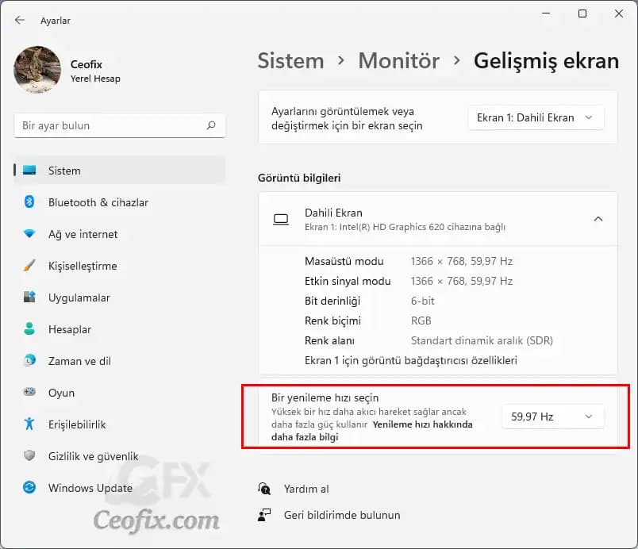
Task: Click the Gizlilik ve güvenlik shield icon
Action: click(x=29, y=456)
